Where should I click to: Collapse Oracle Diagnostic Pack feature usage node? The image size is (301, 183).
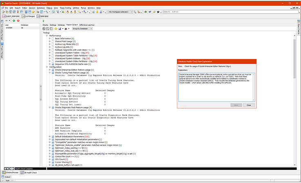[49, 107]
